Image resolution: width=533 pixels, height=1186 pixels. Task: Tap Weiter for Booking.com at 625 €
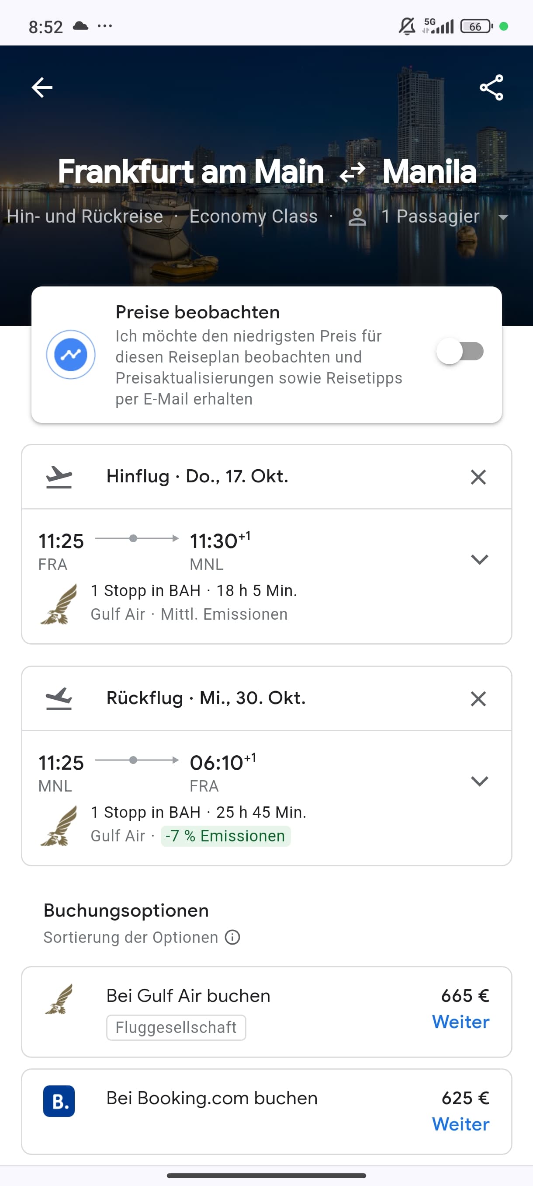[460, 1124]
